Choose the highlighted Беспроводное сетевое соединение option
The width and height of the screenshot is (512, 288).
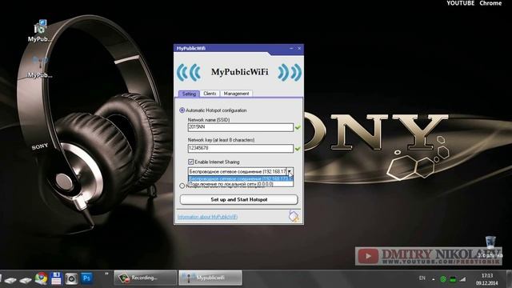tap(241, 179)
